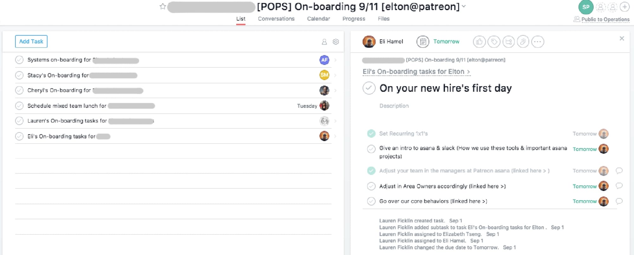Mark 'On your new hire's first day' complete
The height and width of the screenshot is (255, 634).
click(369, 88)
